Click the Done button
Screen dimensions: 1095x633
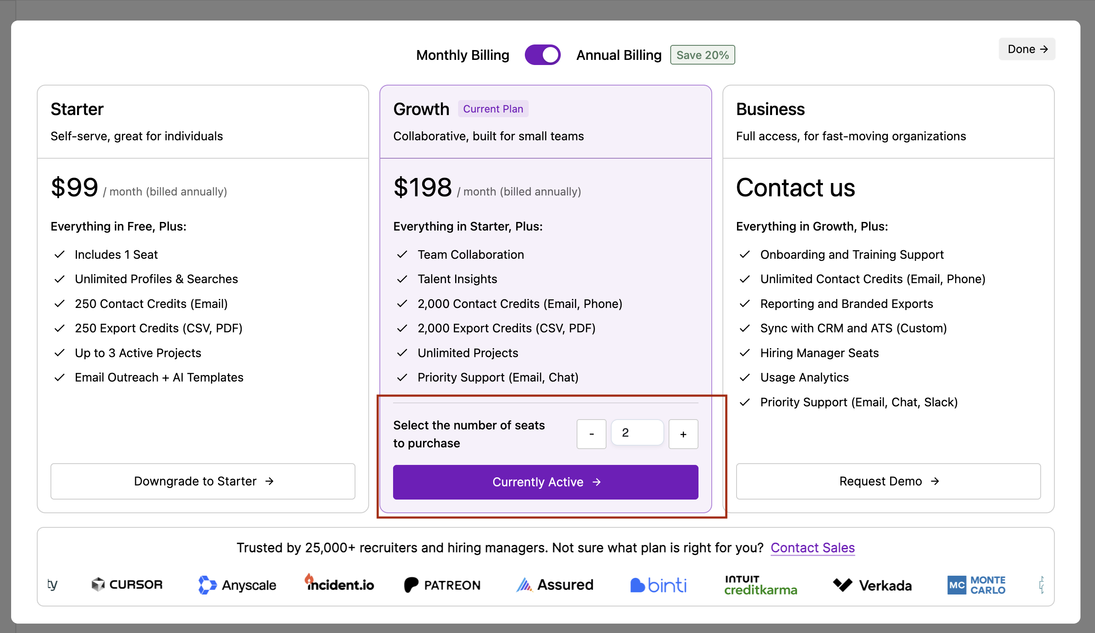coord(1027,49)
